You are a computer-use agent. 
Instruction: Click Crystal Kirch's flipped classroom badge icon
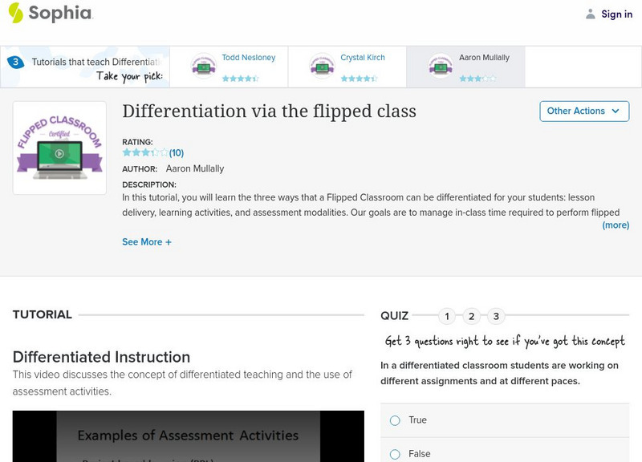[322, 66]
